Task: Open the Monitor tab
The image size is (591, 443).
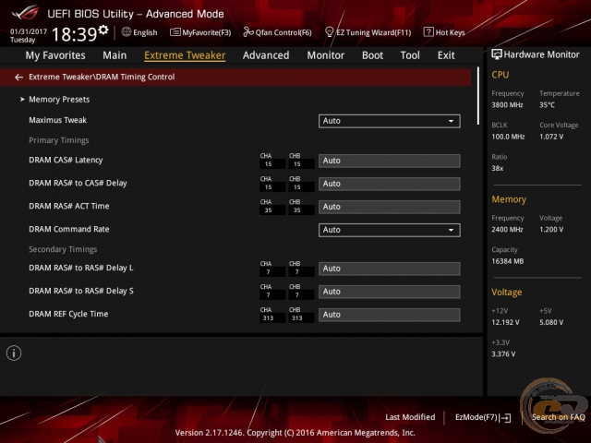Action: pyautogui.click(x=326, y=55)
